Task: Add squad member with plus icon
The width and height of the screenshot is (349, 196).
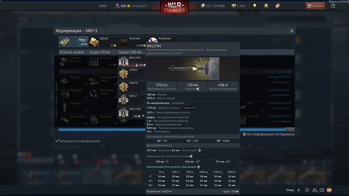Action: [x=299, y=190]
